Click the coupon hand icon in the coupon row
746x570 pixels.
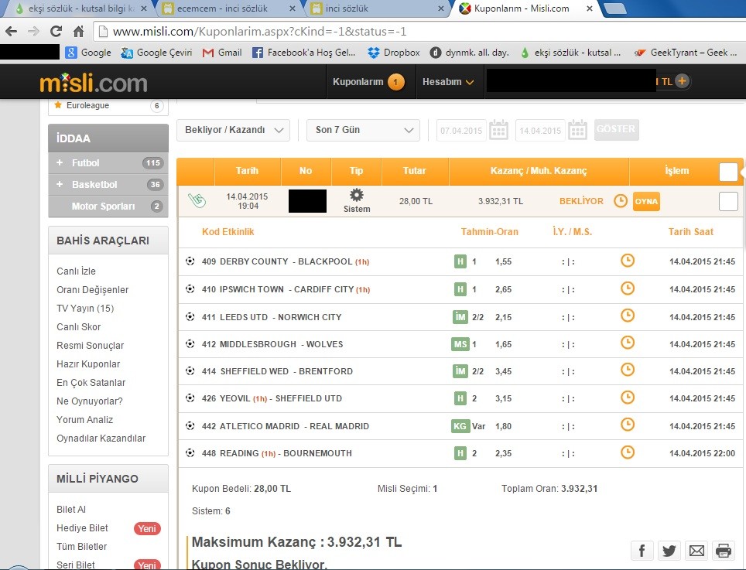(197, 200)
